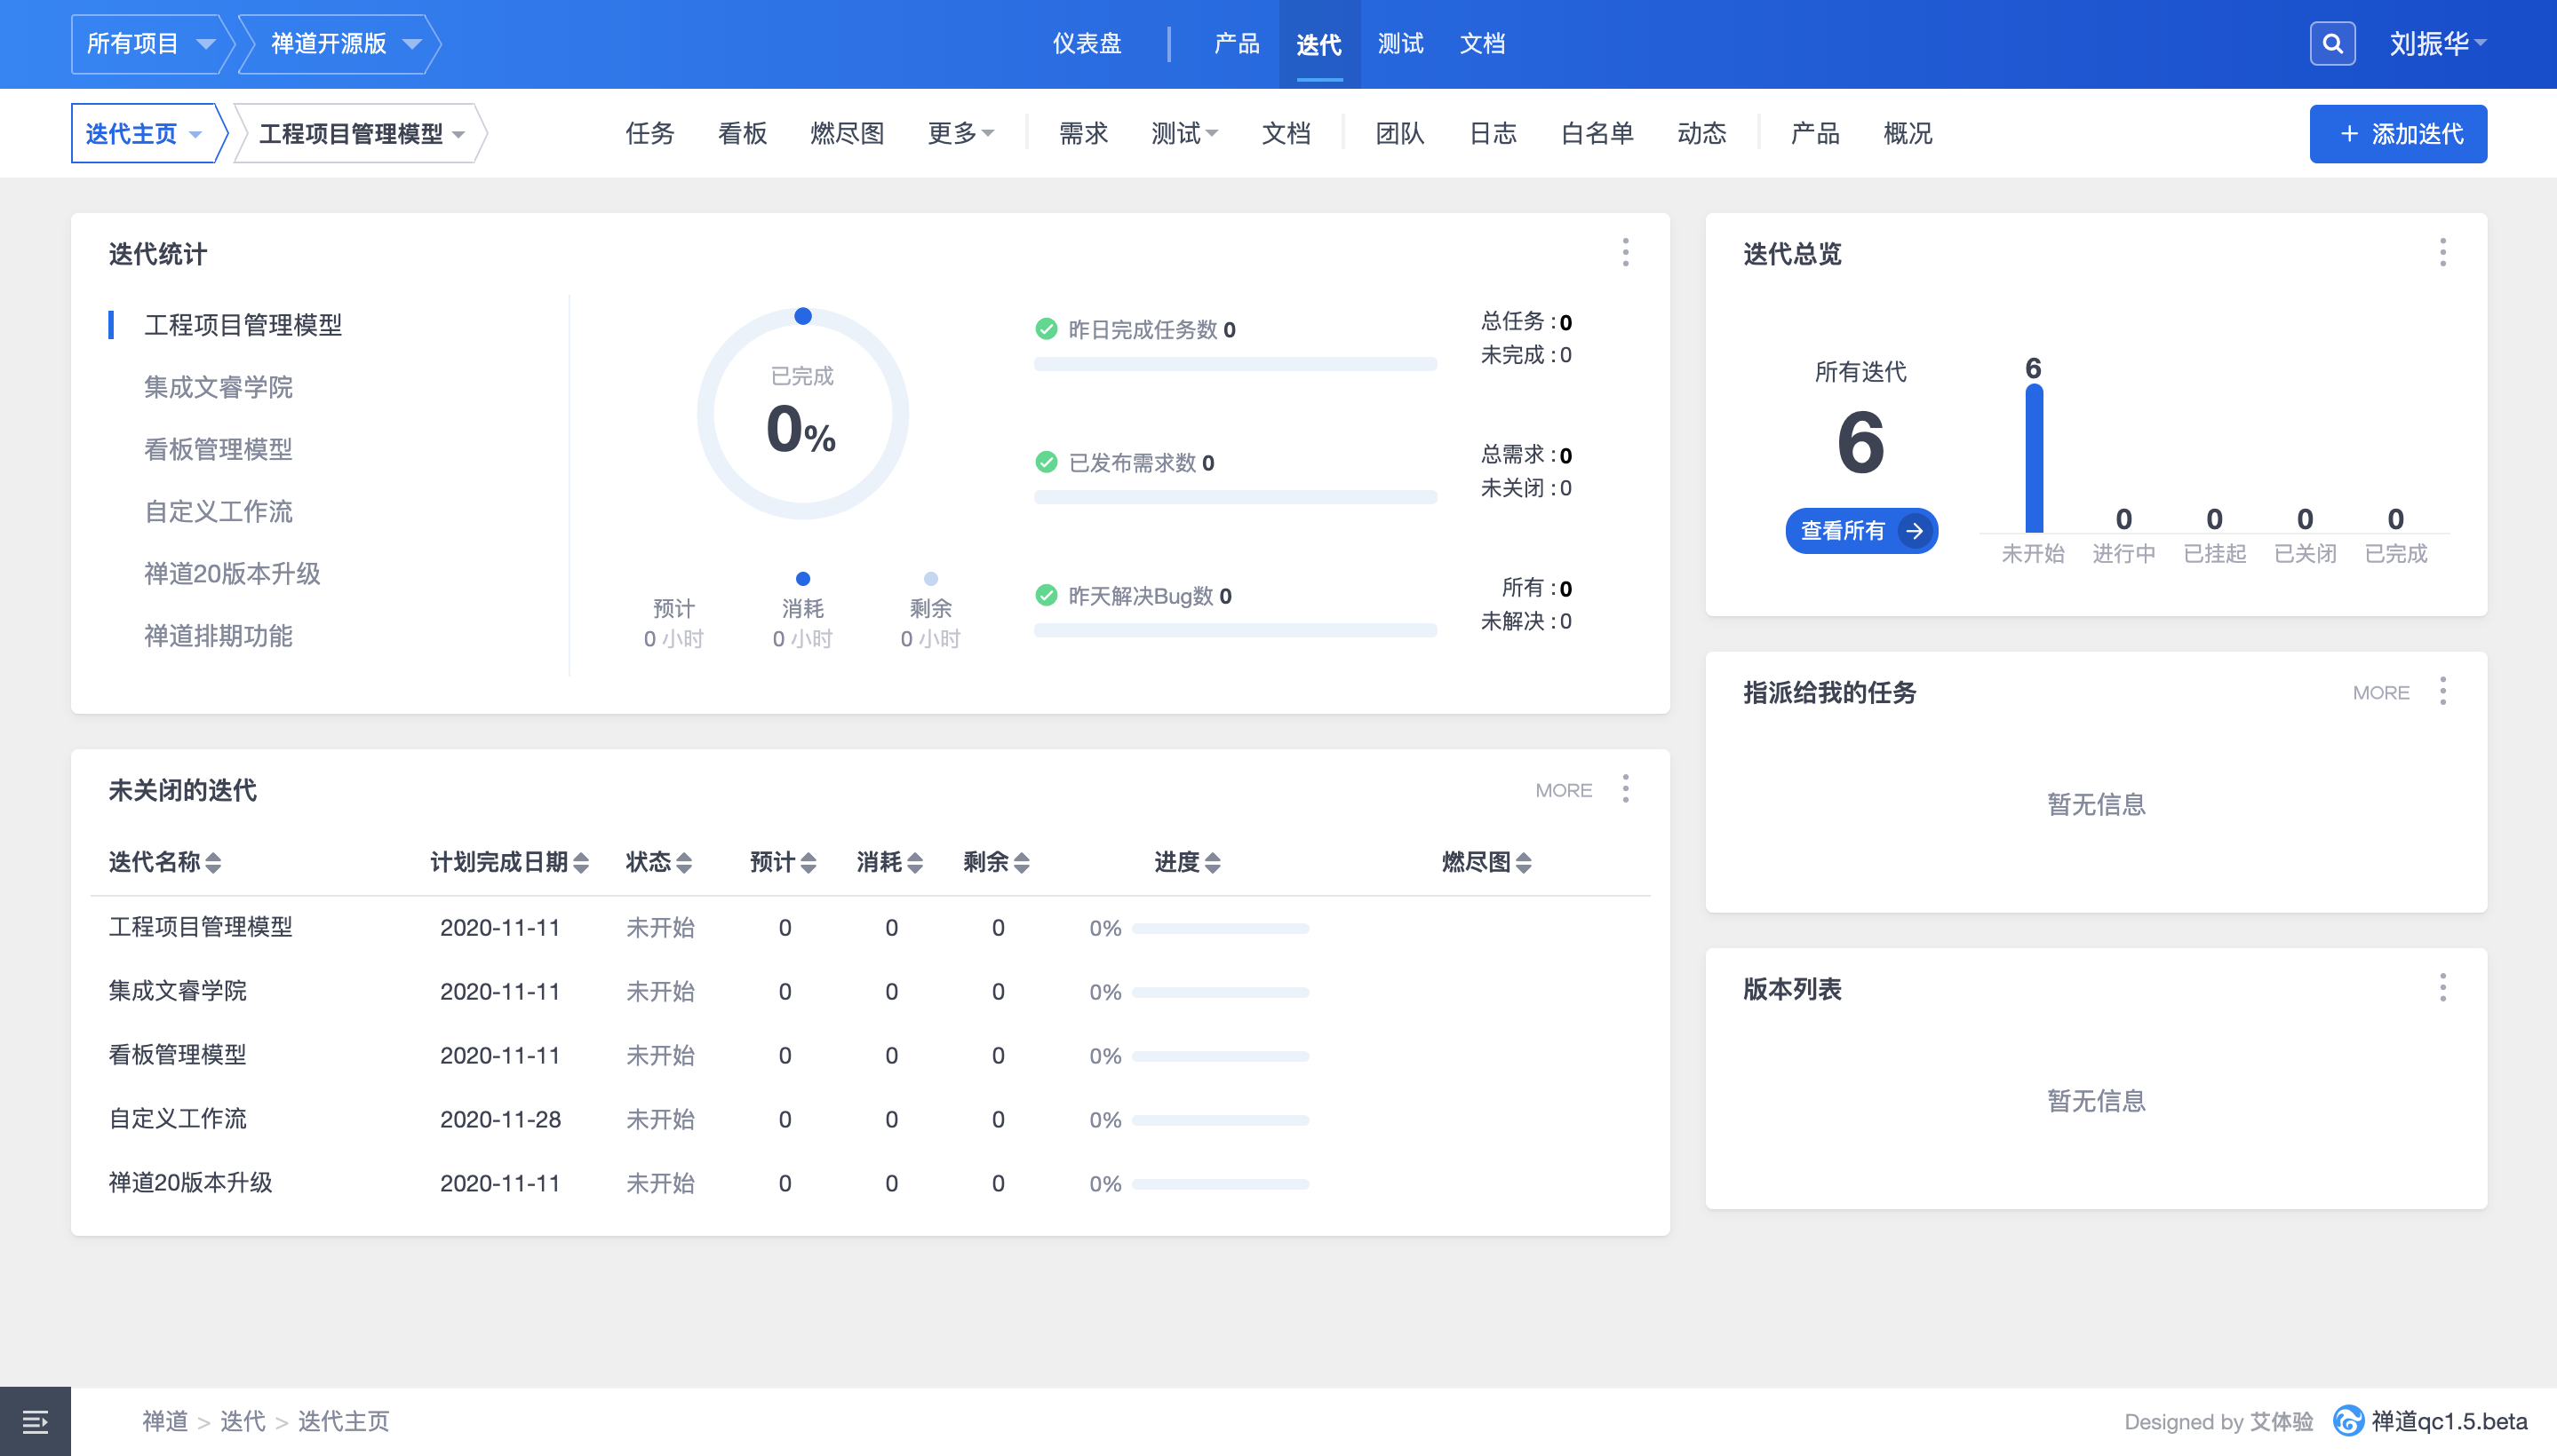Select 看板管理模型 in 迭代统计 list
Image resolution: width=2557 pixels, height=1456 pixels.
click(219, 449)
